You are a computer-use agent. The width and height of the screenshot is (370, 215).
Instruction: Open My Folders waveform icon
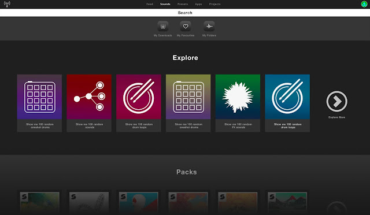pyautogui.click(x=209, y=26)
